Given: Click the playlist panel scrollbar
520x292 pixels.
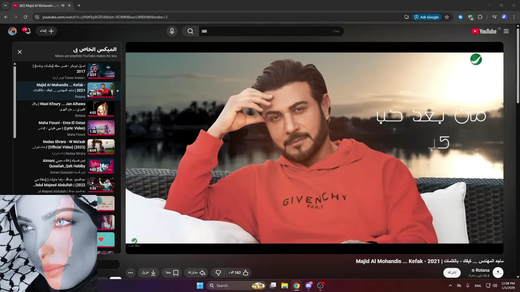Looking at the screenshot, I should [x=15, y=101].
